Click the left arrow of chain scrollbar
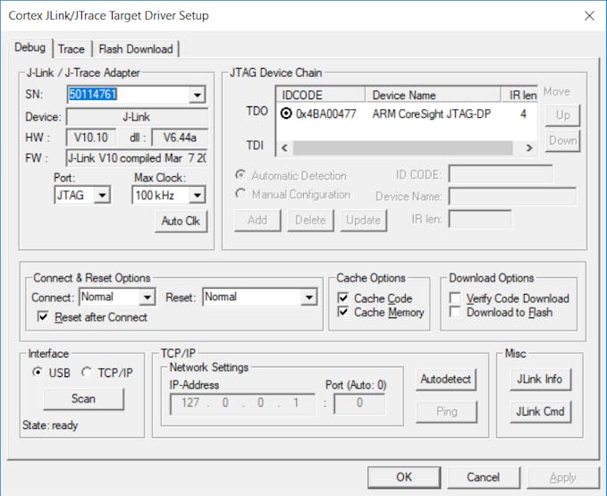 click(x=284, y=148)
